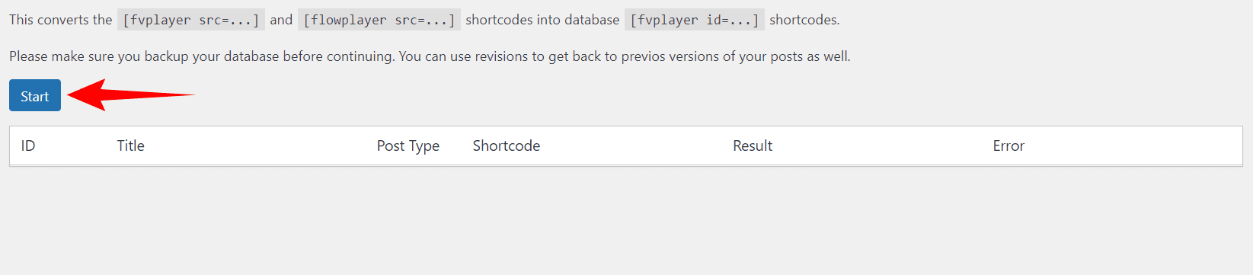Click the blue Start button
Viewport: 1253px width, 275px height.
35,96
